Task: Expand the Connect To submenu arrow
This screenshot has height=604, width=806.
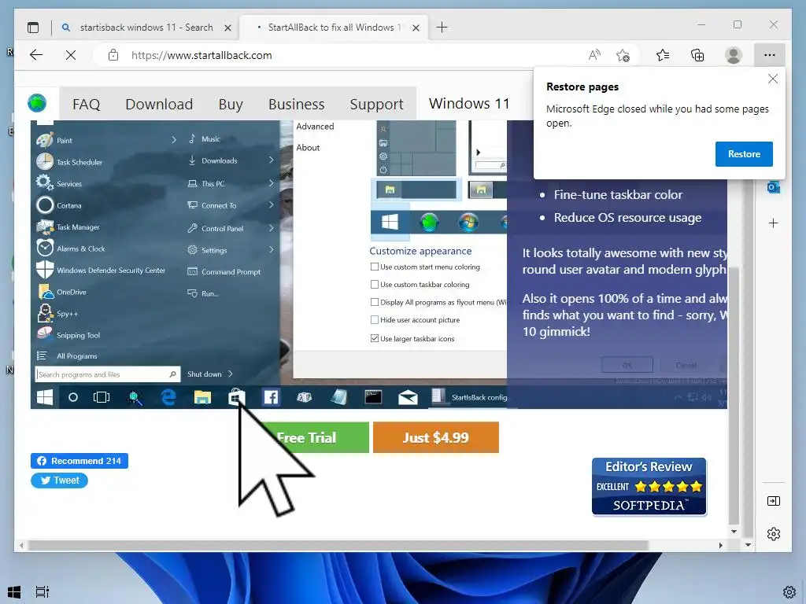Action: pos(271,205)
